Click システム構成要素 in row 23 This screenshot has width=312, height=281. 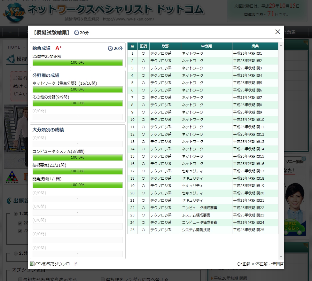click(196, 215)
